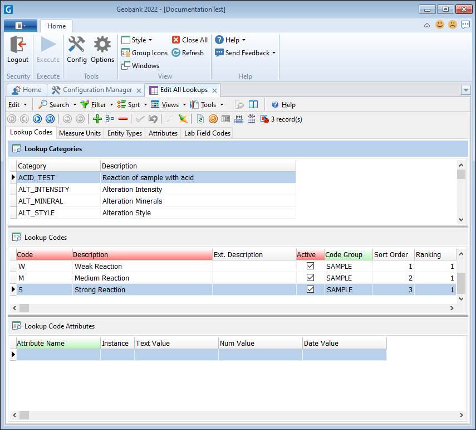Switch to the Home document tab

tap(27, 90)
